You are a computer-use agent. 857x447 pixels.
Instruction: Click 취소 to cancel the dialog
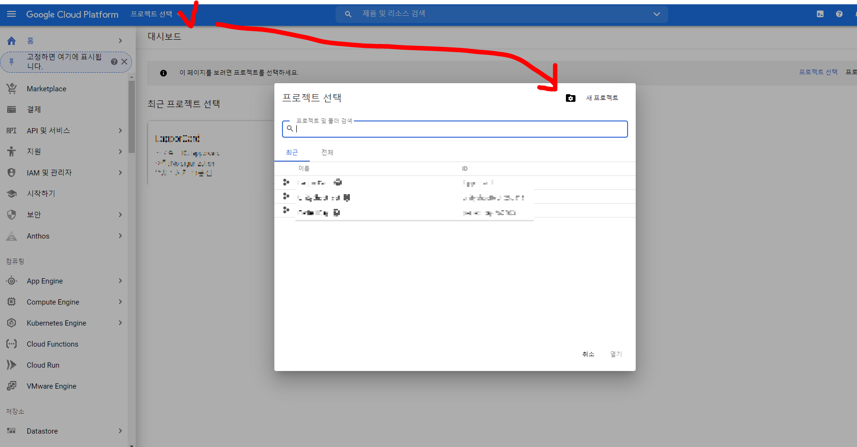[588, 354]
